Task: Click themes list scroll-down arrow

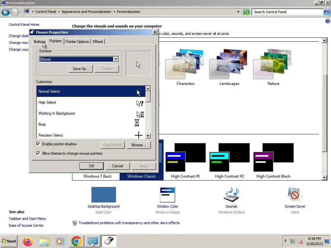Action: click(325, 178)
